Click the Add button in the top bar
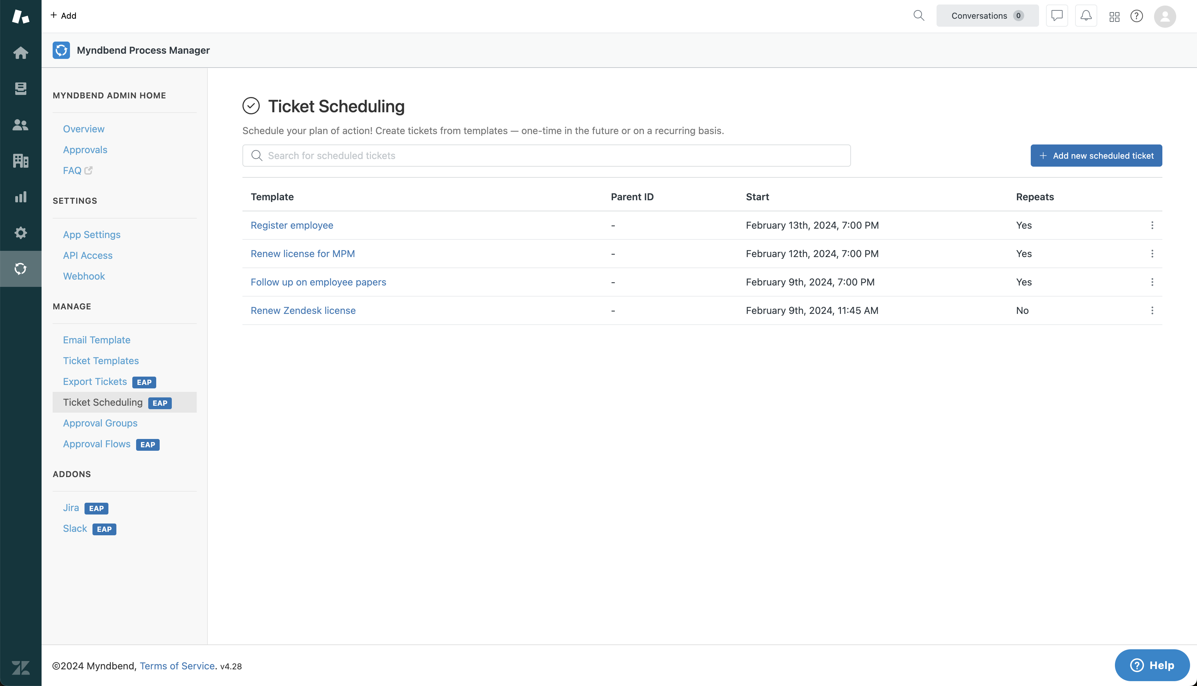 tap(63, 16)
